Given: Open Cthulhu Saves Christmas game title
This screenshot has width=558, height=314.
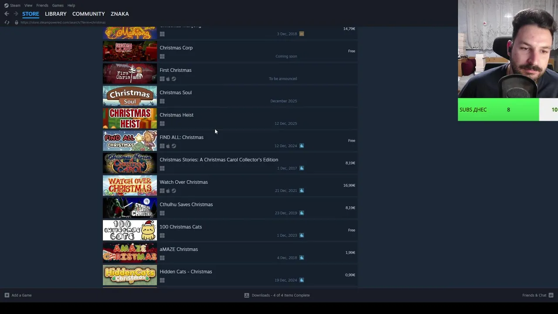Looking at the screenshot, I should tap(186, 205).
